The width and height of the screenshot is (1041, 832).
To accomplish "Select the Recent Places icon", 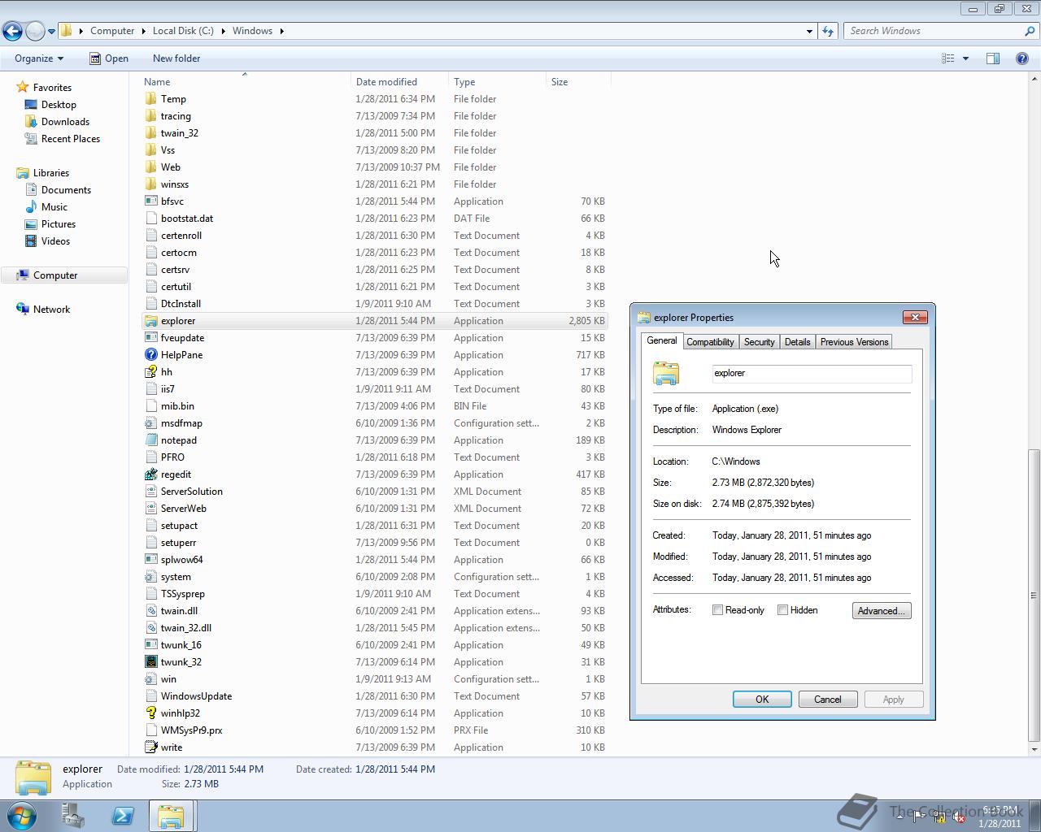I will pos(32,139).
